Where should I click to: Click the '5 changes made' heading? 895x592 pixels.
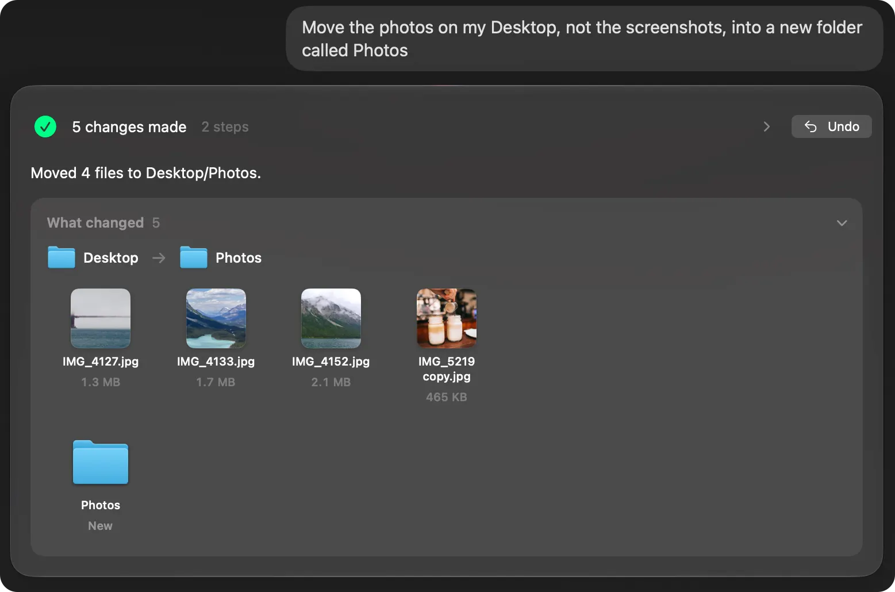(129, 127)
